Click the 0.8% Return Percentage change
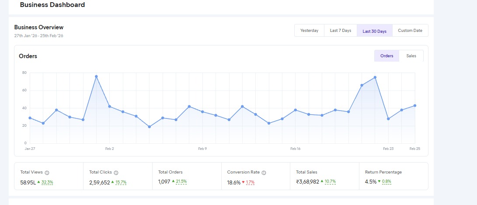Viewport: 477px width, 205px height. [386, 182]
